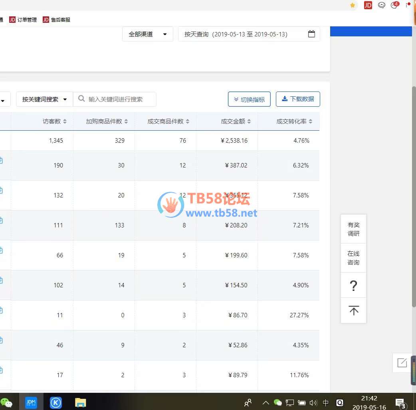The image size is (416, 410).
Task: Open the JDM app in the taskbar
Action: pyautogui.click(x=31, y=402)
